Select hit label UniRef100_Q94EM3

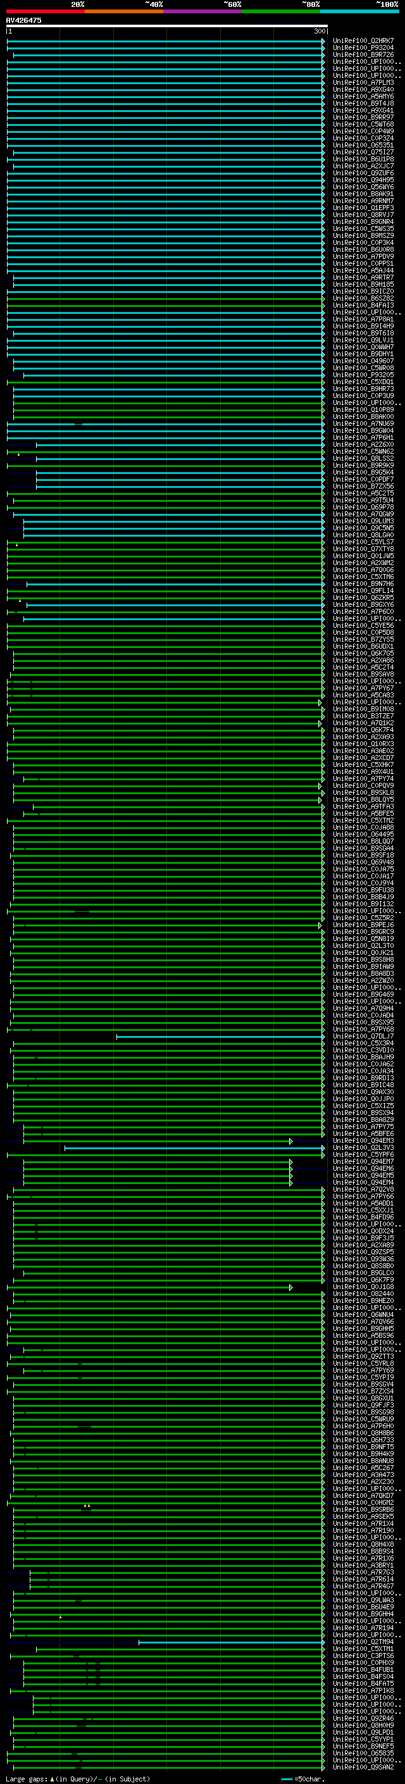[x=363, y=1140]
